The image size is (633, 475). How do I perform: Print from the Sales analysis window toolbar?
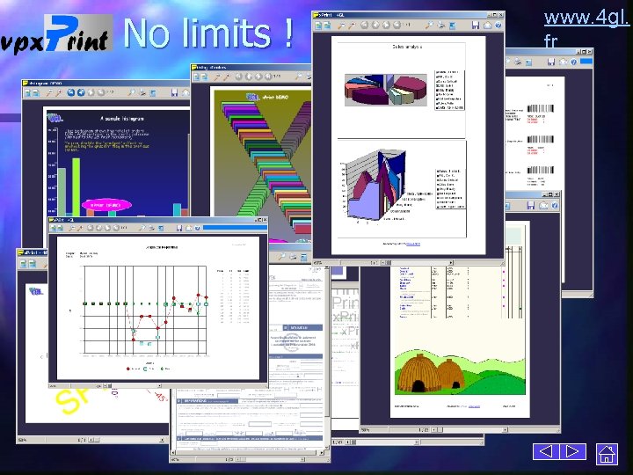(x=440, y=26)
